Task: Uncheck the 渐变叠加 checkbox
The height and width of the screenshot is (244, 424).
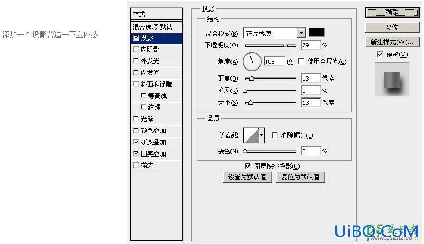Action: pyautogui.click(x=136, y=142)
